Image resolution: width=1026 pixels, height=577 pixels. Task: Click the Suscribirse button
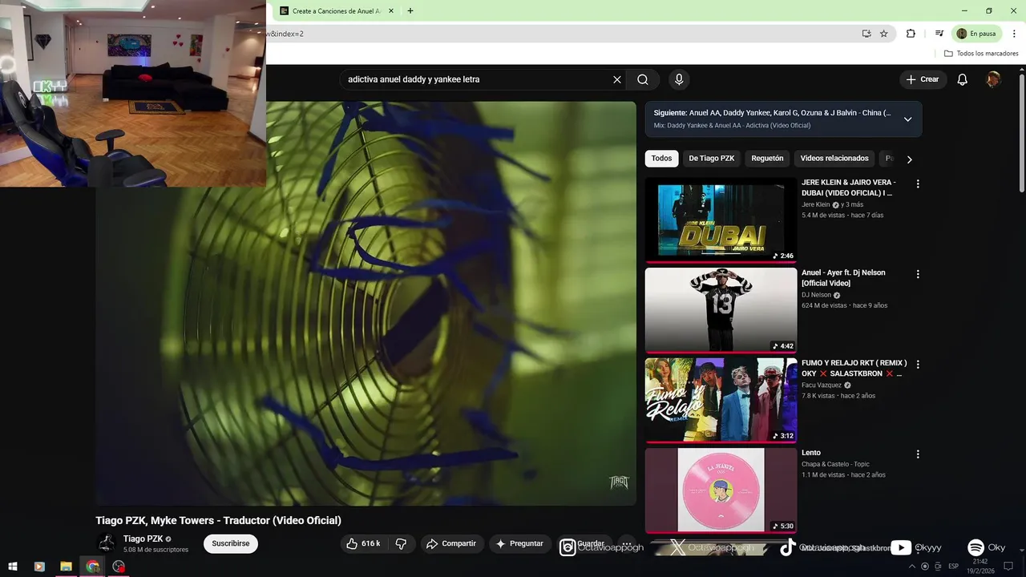point(231,543)
